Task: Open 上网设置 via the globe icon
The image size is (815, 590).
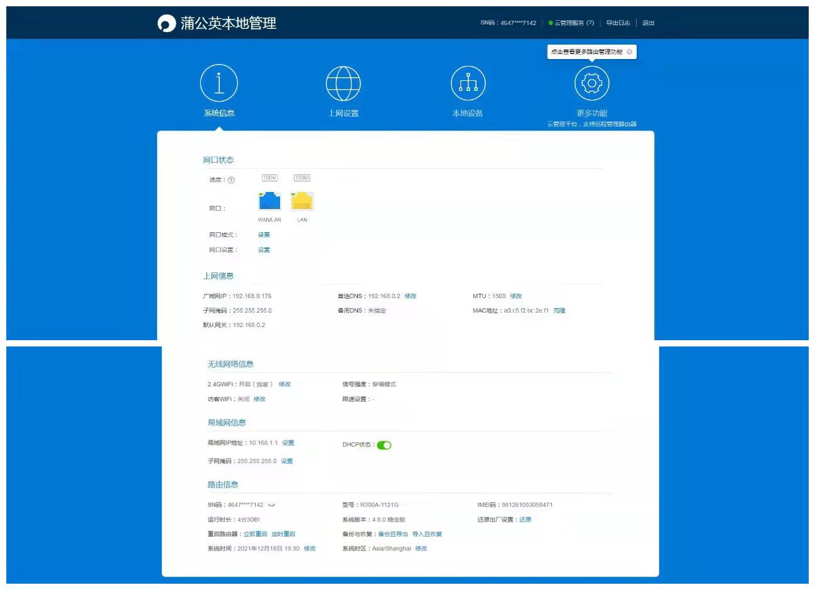Action: click(343, 82)
